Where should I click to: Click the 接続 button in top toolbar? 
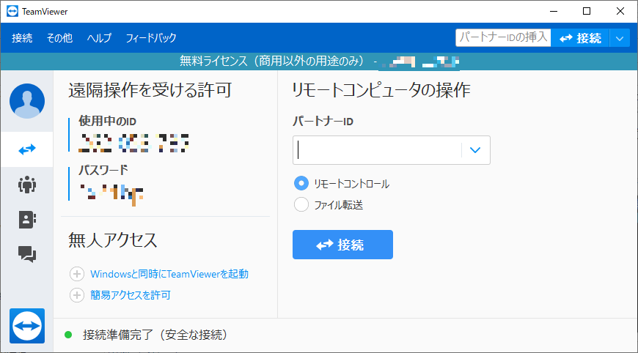(580, 38)
